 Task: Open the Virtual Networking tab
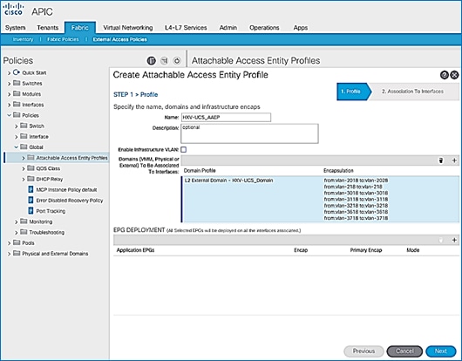(128, 28)
